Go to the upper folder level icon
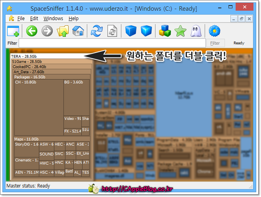The image size is (261, 197). point(63,31)
